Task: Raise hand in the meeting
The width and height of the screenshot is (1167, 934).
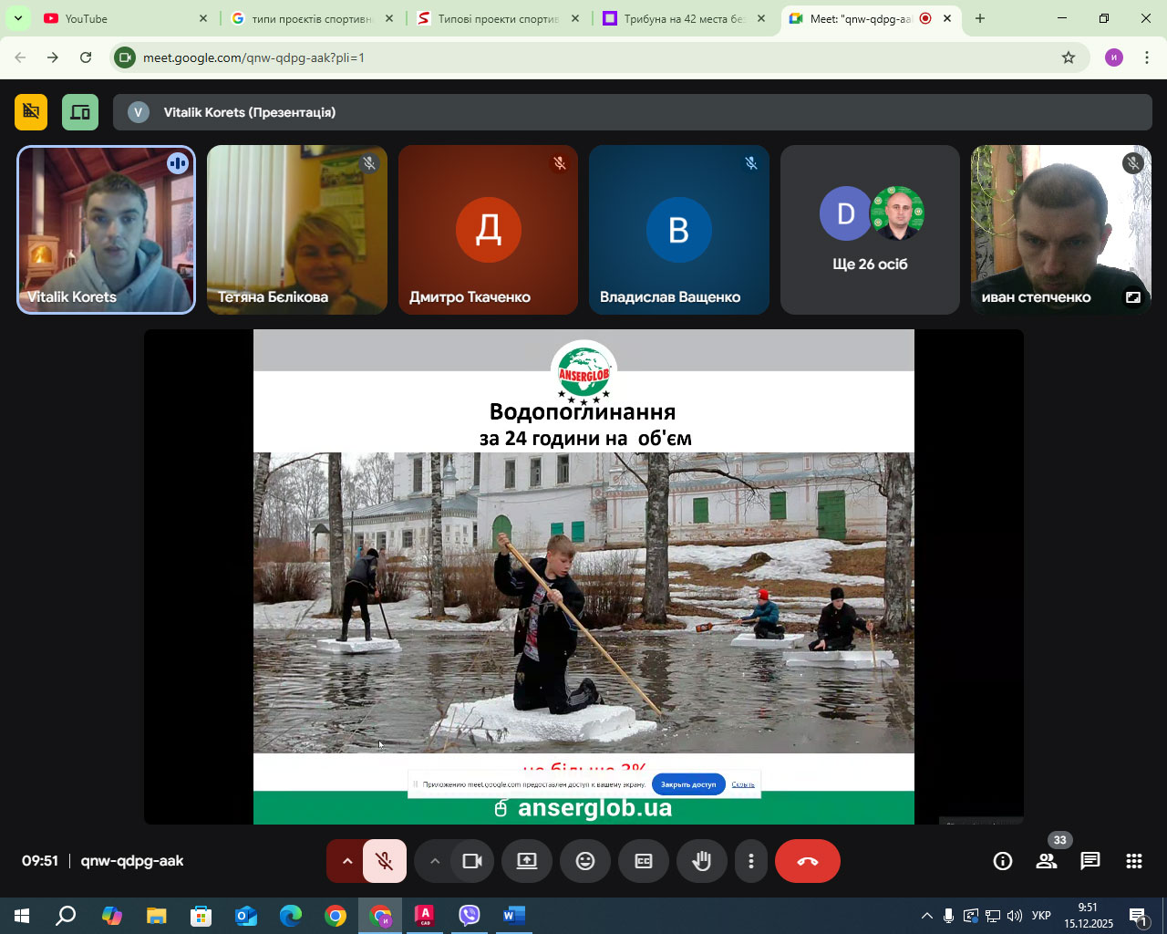Action: coord(701,861)
